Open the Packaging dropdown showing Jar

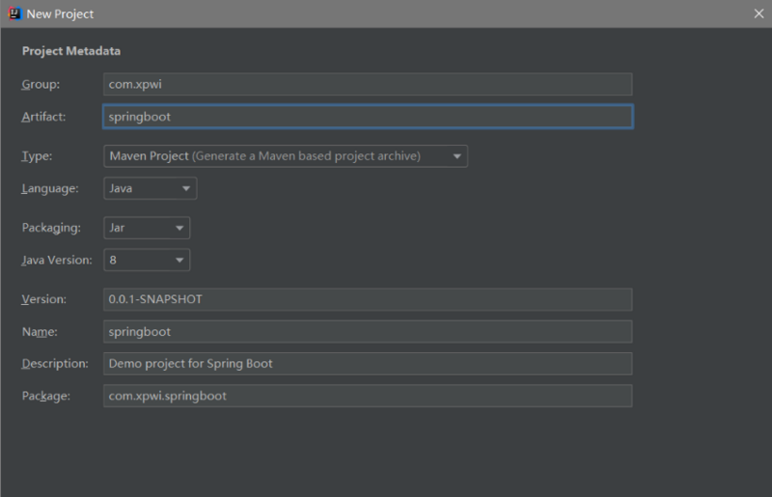(x=146, y=228)
